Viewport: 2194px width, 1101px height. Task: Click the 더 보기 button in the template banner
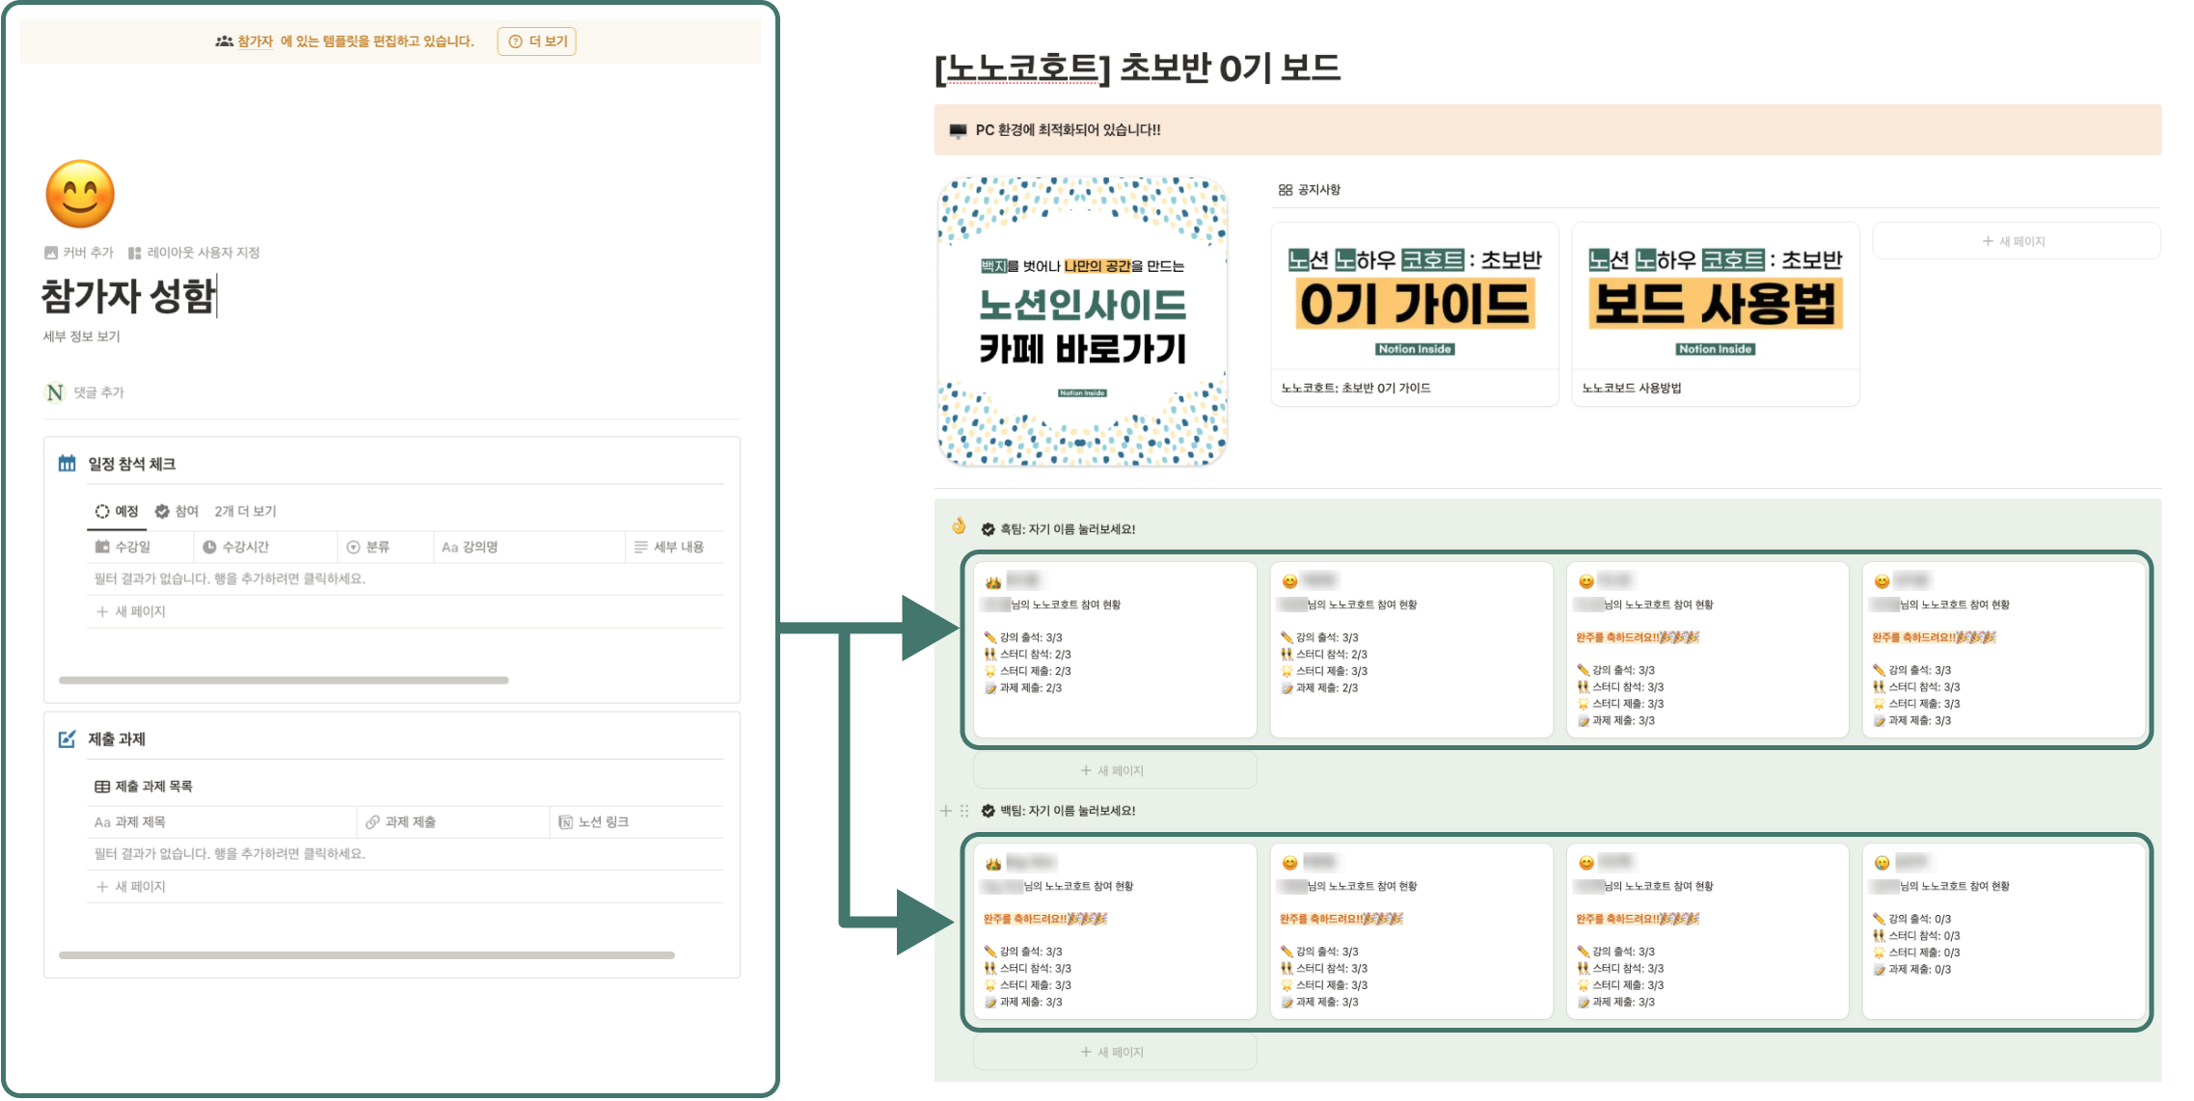click(536, 41)
